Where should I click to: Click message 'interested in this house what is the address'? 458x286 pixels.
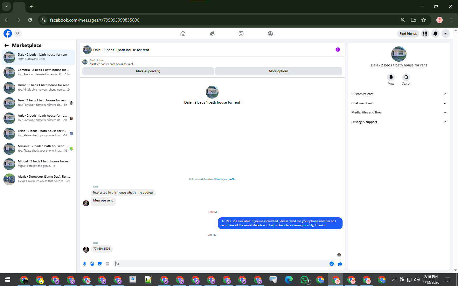pos(123,193)
